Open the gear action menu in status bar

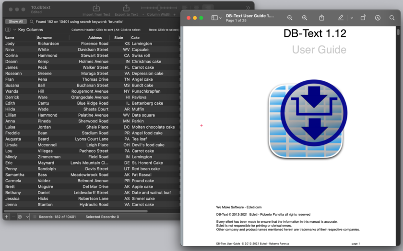click(x=20, y=217)
